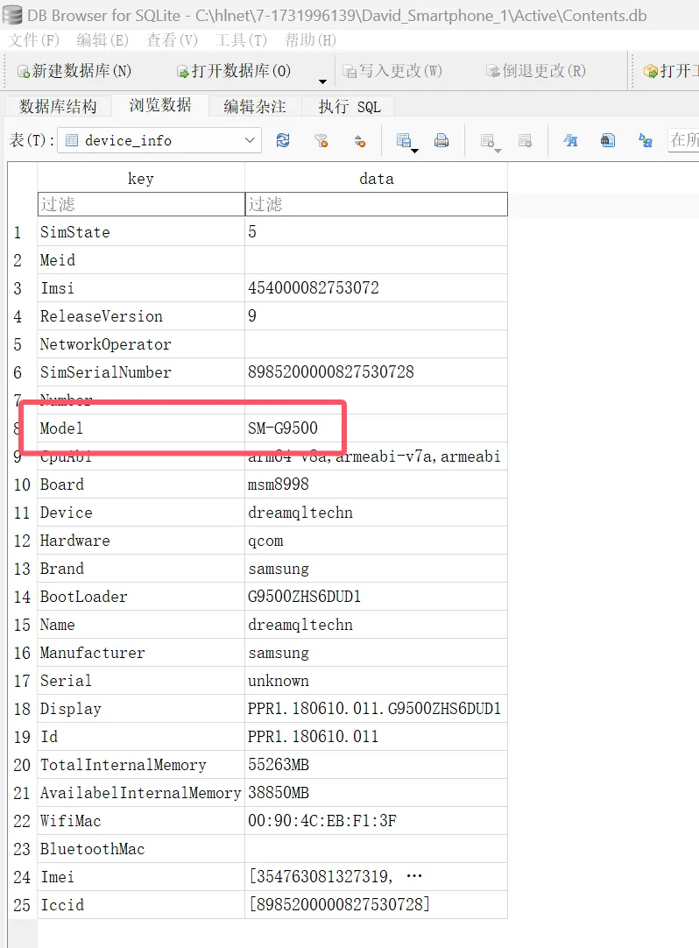Click 新建数据库(N) toolbar button
The image size is (699, 948).
click(74, 71)
